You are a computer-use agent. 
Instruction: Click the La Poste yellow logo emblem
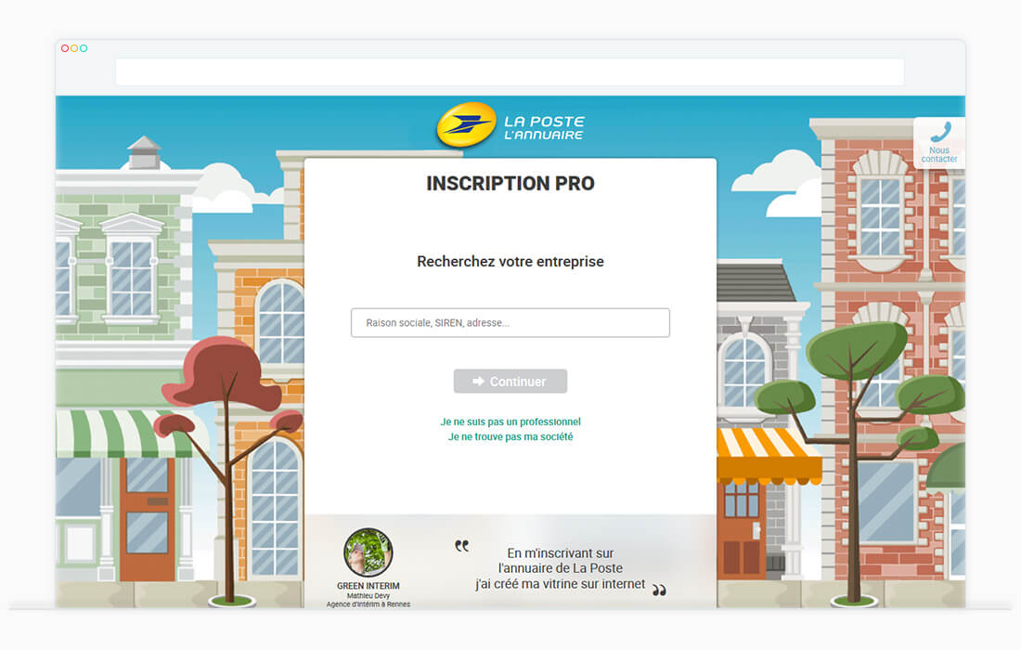click(x=466, y=125)
